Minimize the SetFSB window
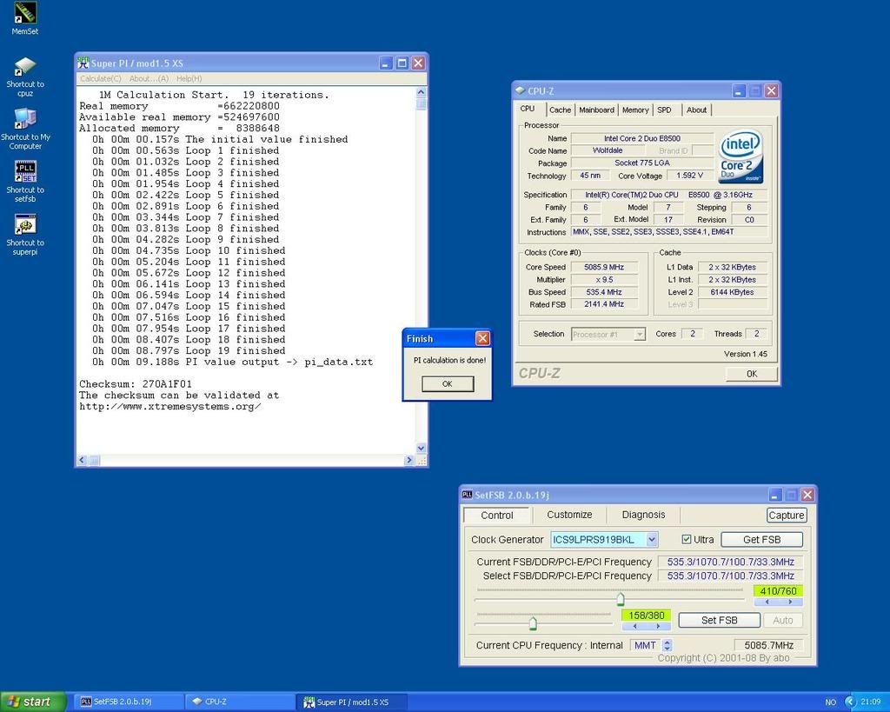 [x=775, y=495]
